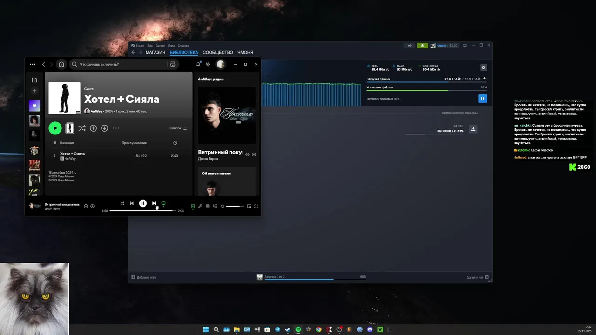Screen dimensions: 596x335
Task: Open Steam announcements megaphone button
Action: [x=410, y=46]
